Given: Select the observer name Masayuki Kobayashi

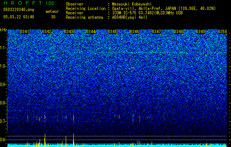Looking at the screenshot, I should [x=132, y=4].
